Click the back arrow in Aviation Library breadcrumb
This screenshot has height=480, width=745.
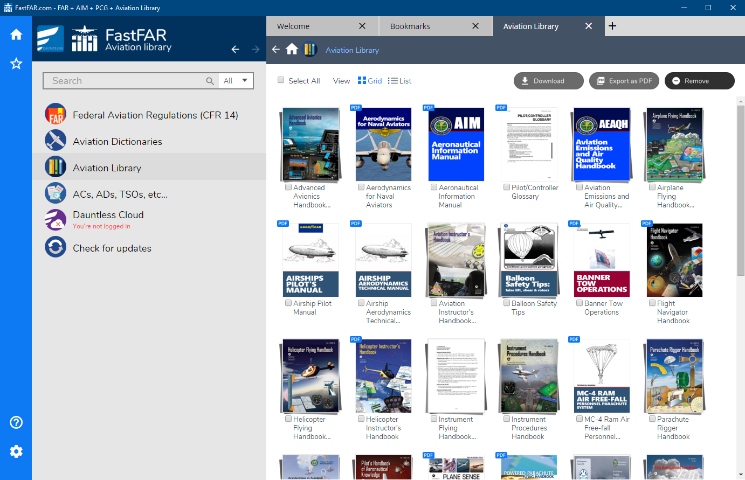276,50
